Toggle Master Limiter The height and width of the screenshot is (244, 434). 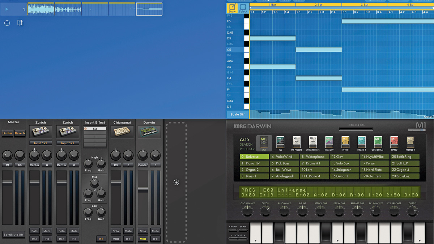coord(7,133)
